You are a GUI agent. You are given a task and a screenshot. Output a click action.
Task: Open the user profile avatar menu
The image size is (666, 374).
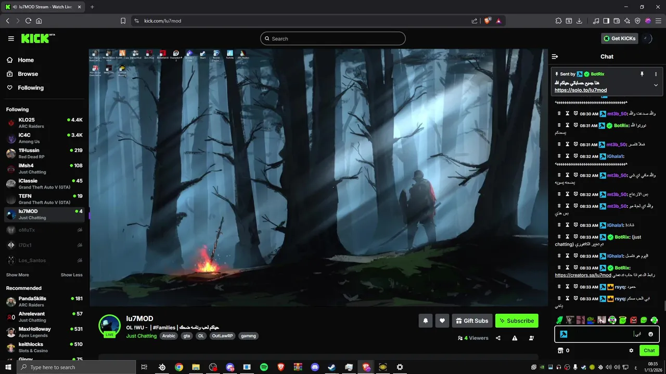pos(647,38)
